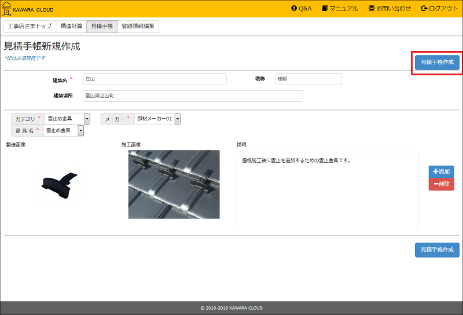Click the 施工画像 roof photo thumbnail
Image resolution: width=463 pixels, height=315 pixels.
[x=174, y=184]
